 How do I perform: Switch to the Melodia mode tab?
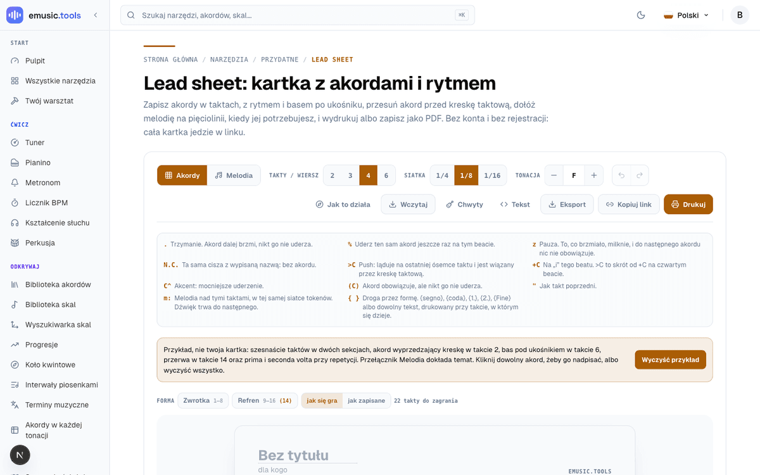234,175
